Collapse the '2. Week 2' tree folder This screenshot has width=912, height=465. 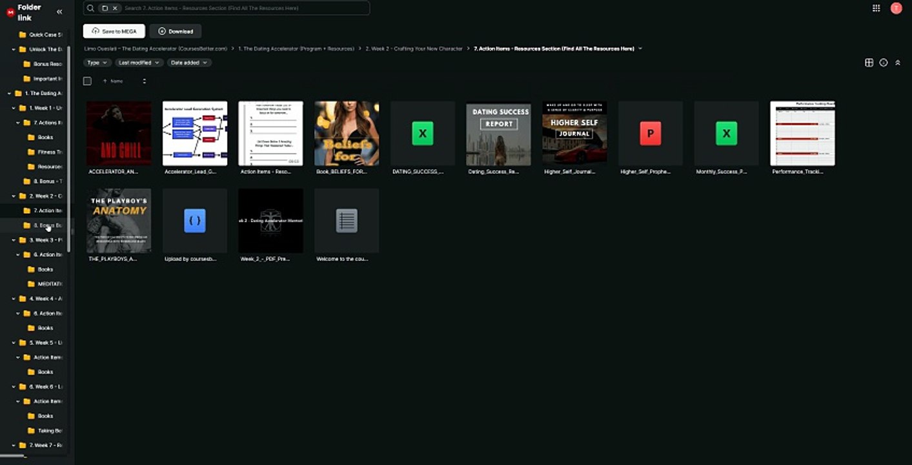[x=14, y=196]
